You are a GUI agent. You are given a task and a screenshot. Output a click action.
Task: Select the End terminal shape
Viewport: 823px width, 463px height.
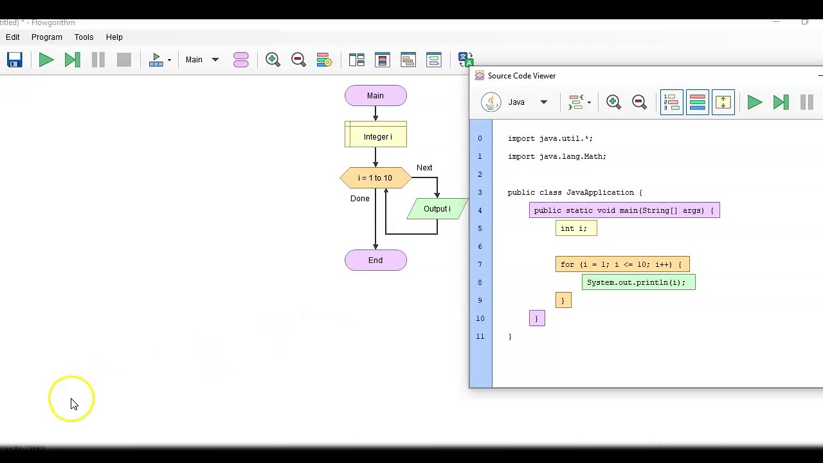point(375,260)
